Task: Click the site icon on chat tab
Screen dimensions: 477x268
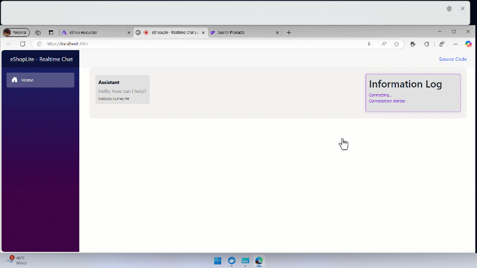Action: (x=138, y=33)
